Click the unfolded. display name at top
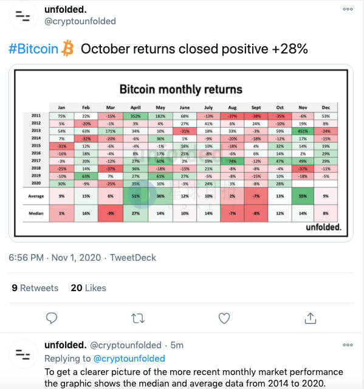 coord(66,10)
